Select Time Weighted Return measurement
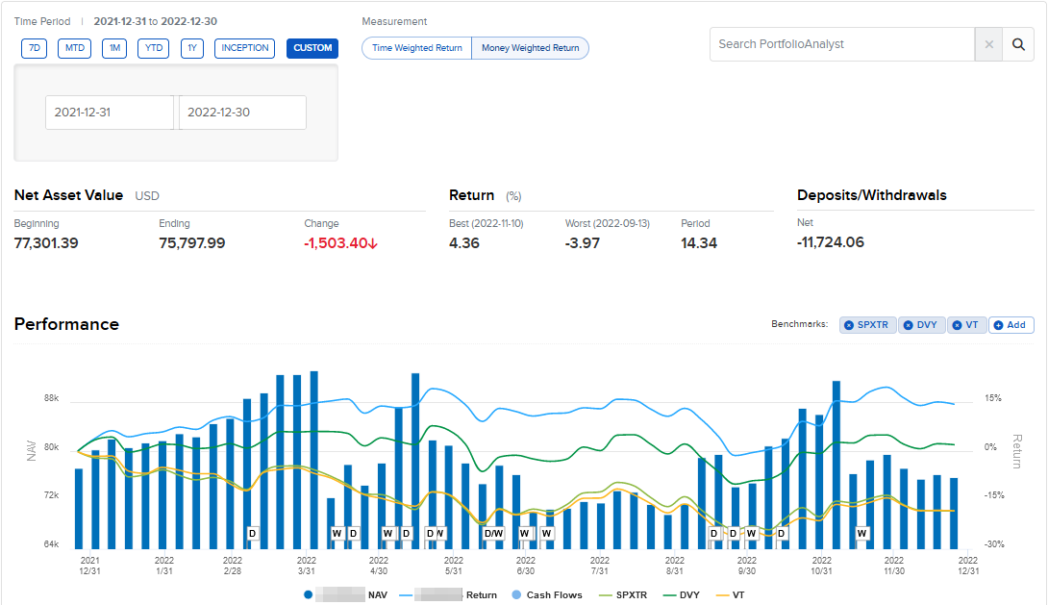Screen dimensions: 1048x605 tap(417, 48)
